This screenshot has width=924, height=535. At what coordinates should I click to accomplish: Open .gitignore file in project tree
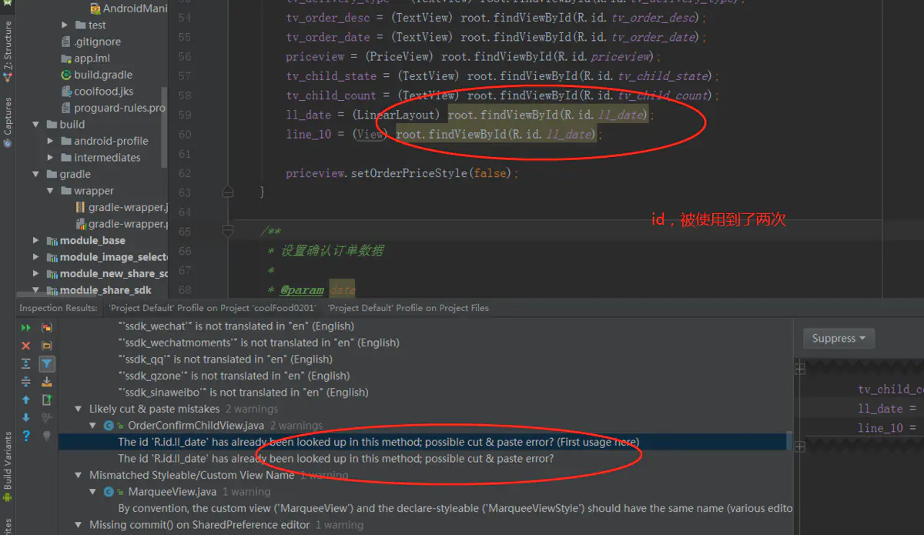(x=91, y=42)
